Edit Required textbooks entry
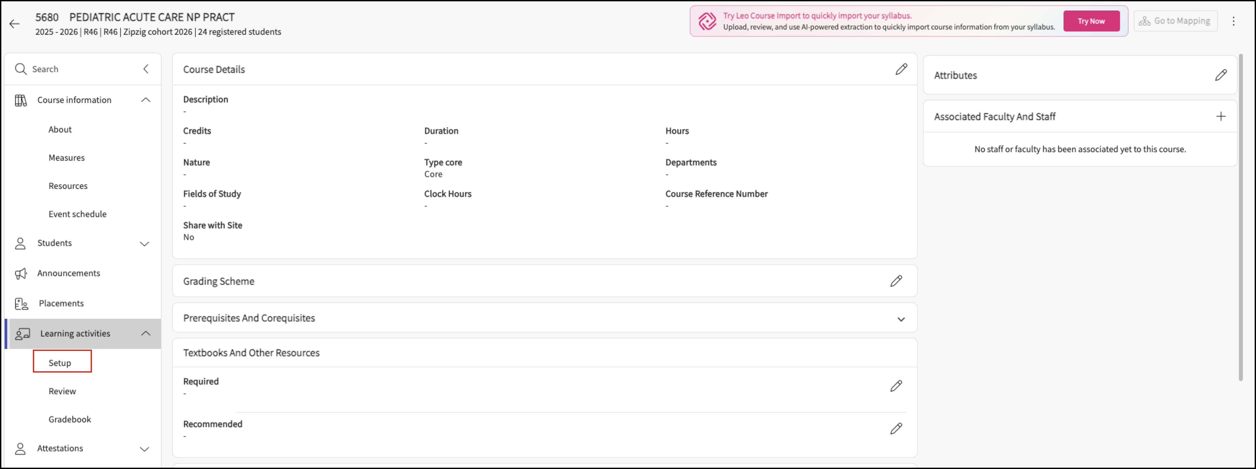The height and width of the screenshot is (469, 1256). [896, 386]
